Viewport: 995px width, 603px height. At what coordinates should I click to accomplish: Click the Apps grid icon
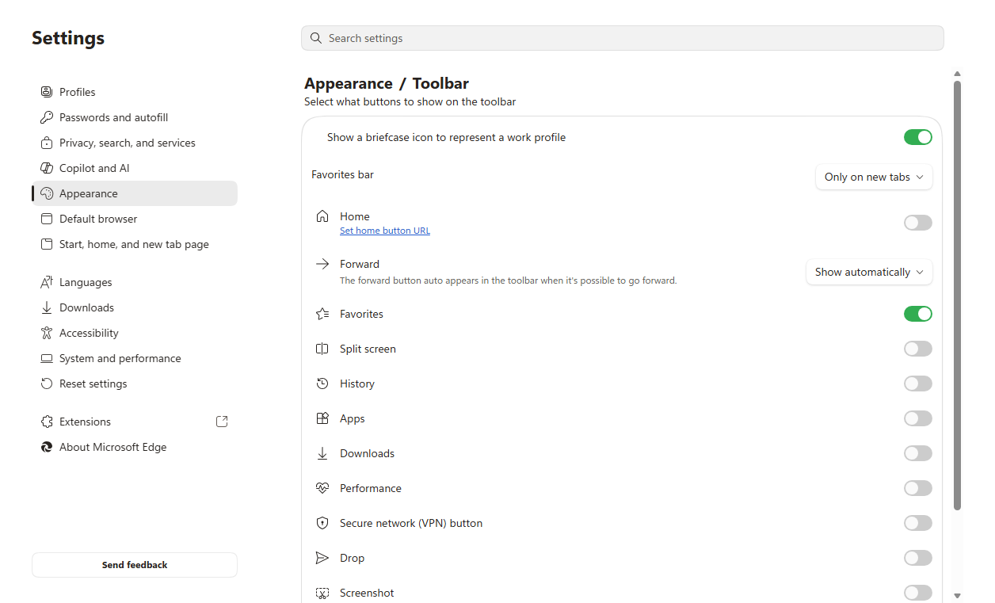click(322, 418)
